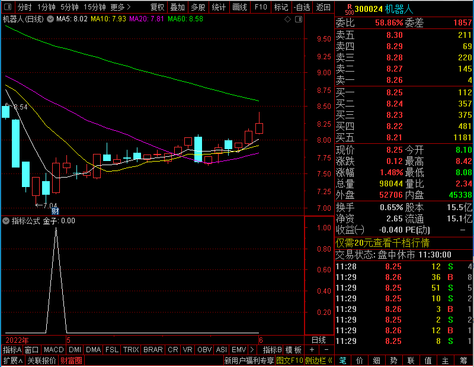Toggle 自选 watchlist for this stock
Screen dimensions: 474x367
tap(302, 7)
